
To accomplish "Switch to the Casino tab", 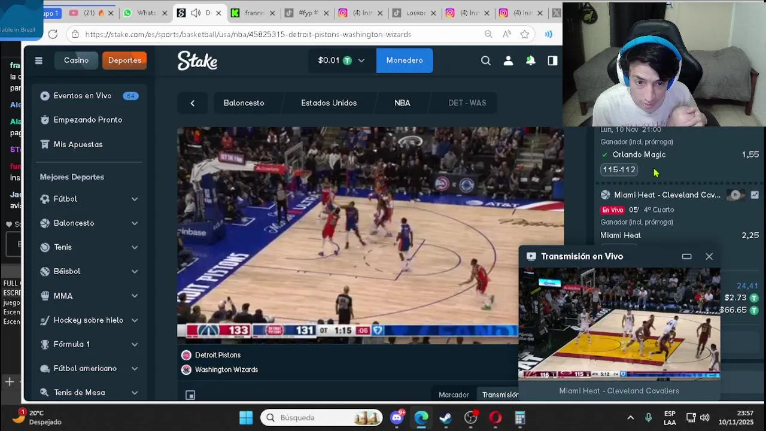I will 76,60.
